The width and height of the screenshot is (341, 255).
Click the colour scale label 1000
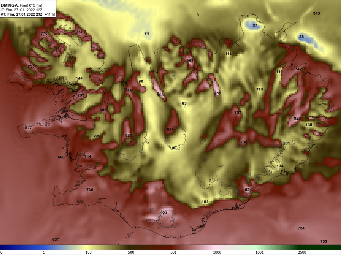coord(217,252)
